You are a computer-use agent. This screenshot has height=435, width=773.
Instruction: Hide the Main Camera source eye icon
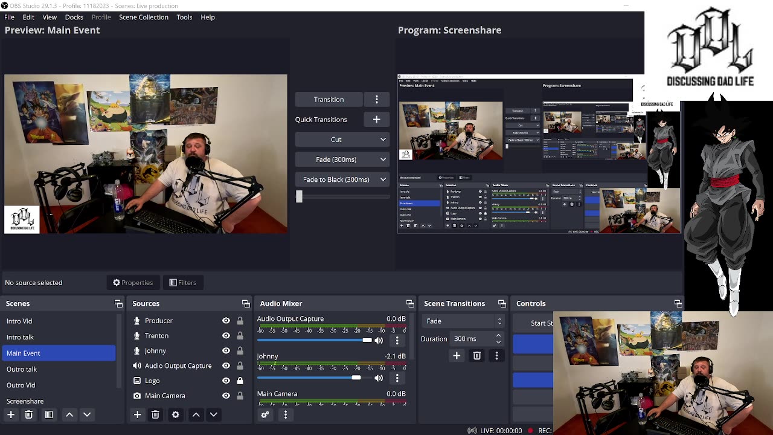226,396
